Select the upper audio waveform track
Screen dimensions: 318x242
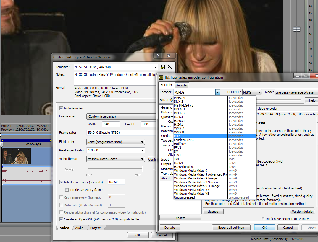[x=26, y=171]
